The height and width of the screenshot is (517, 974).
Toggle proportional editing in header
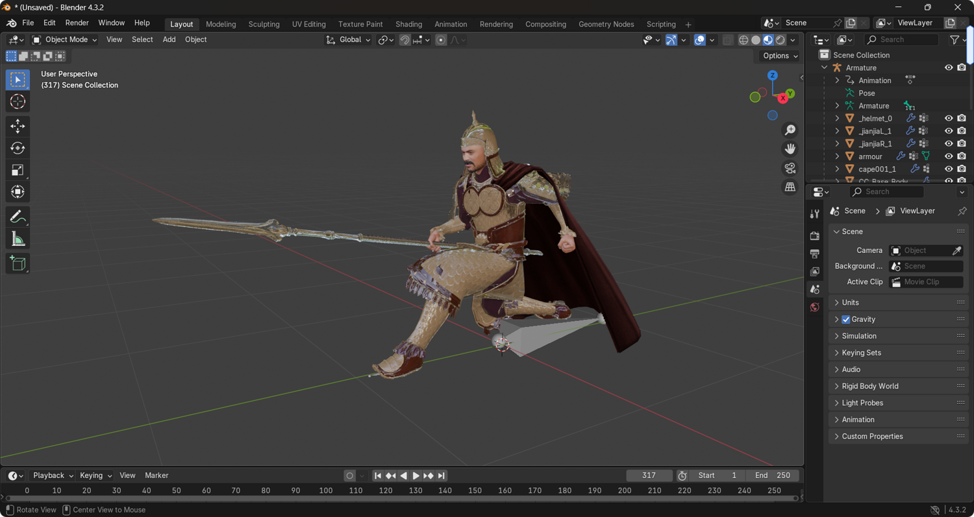coord(441,40)
